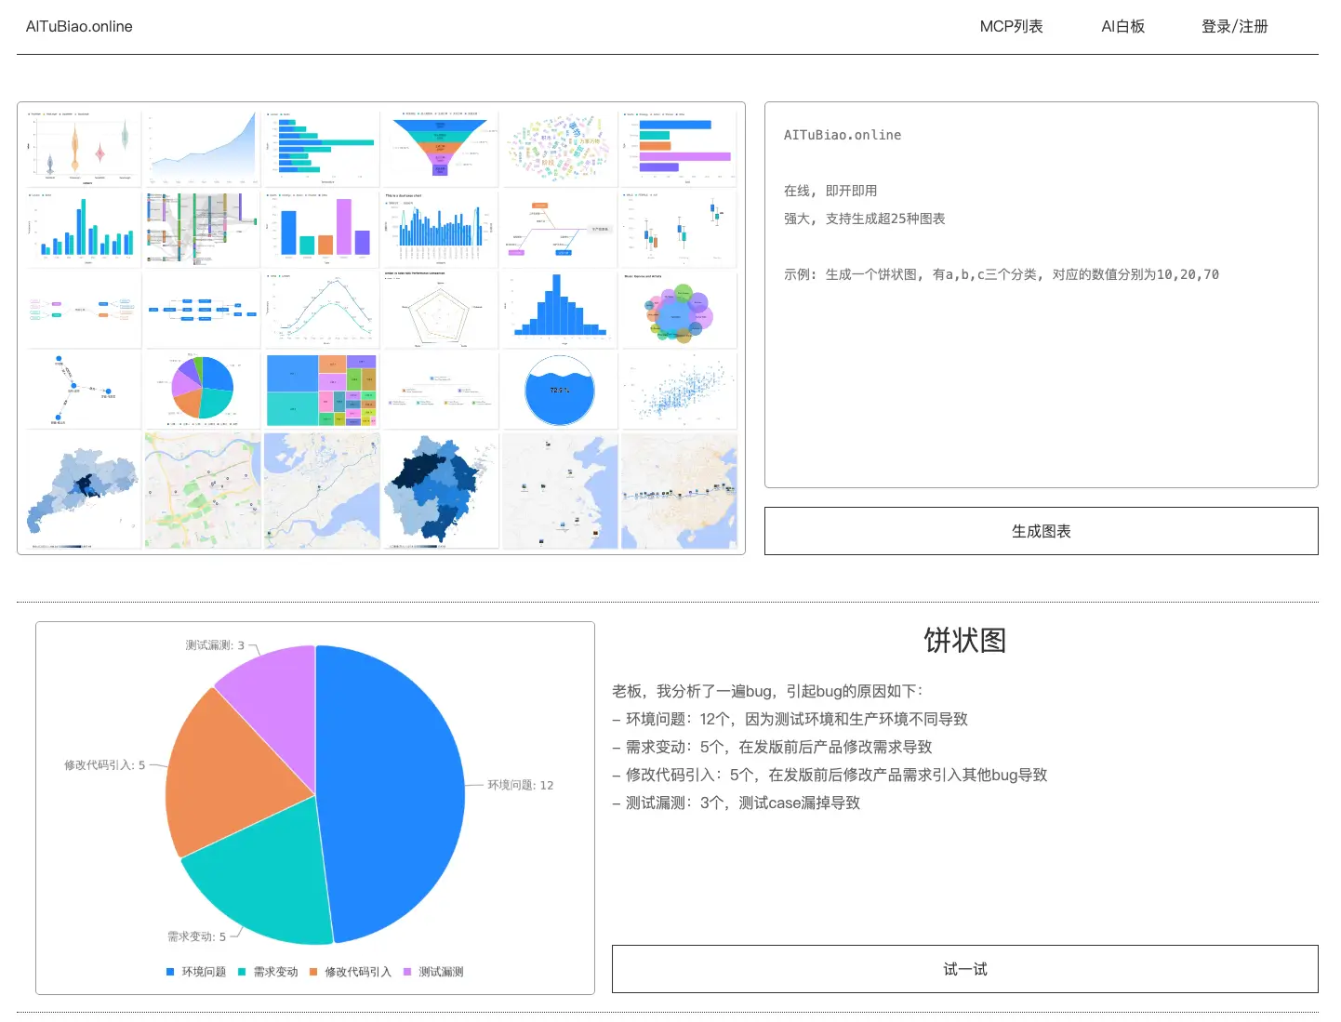Open the liquid fill gauge chart
1341x1022 pixels.
tap(559, 390)
